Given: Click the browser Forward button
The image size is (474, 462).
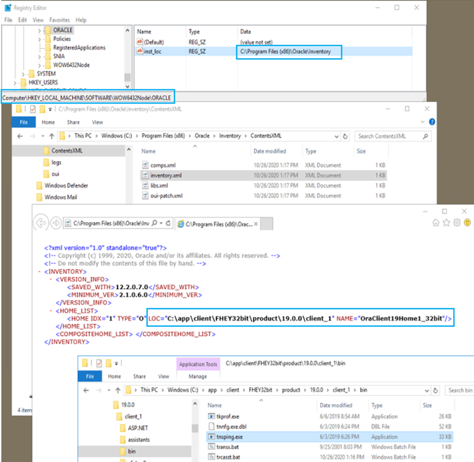Looking at the screenshot, I should tap(55, 224).
